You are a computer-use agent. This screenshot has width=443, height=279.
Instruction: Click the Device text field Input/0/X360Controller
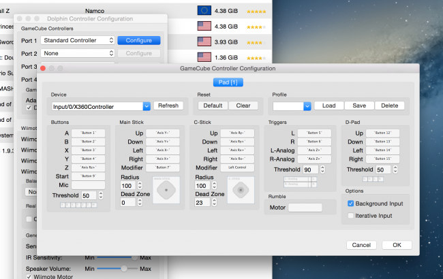(97, 107)
